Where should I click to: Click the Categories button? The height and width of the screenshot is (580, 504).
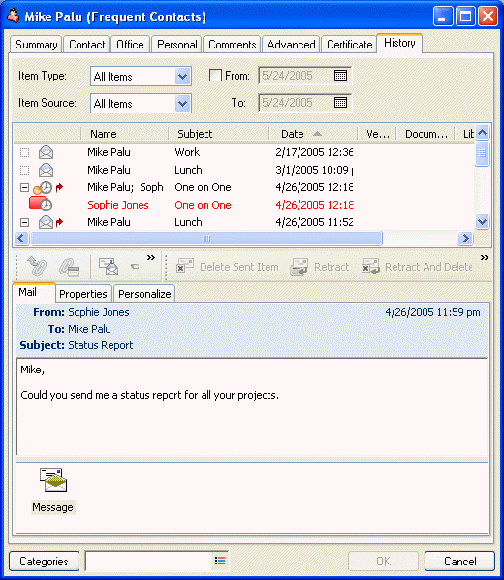[44, 562]
